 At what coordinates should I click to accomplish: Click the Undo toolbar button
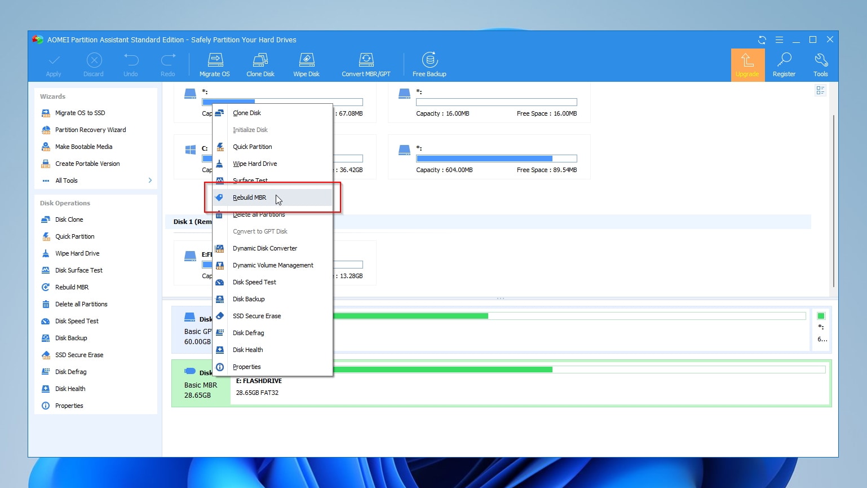[x=131, y=65]
